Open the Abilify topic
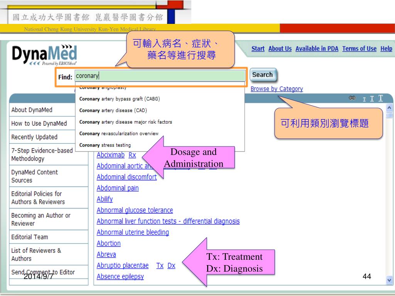The width and height of the screenshot is (395, 296). [105, 199]
